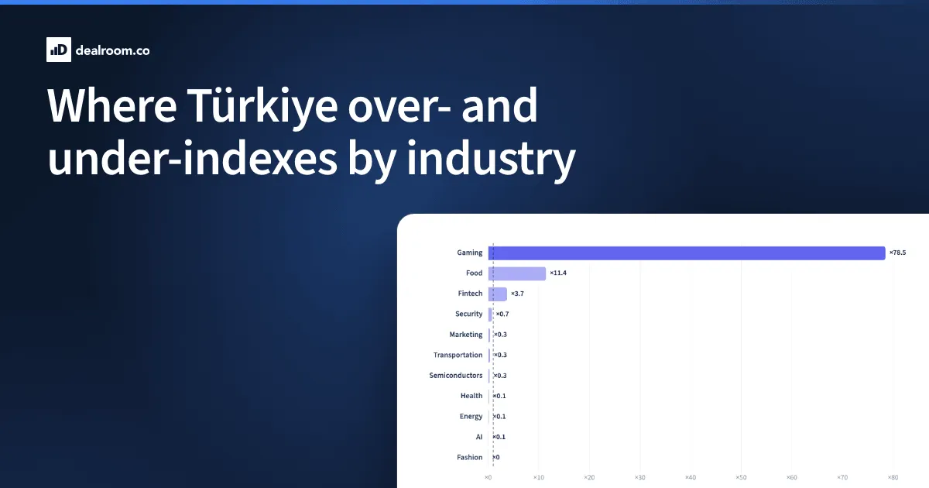
Task: Click the ×60 x-axis tick label
Action: (x=792, y=477)
